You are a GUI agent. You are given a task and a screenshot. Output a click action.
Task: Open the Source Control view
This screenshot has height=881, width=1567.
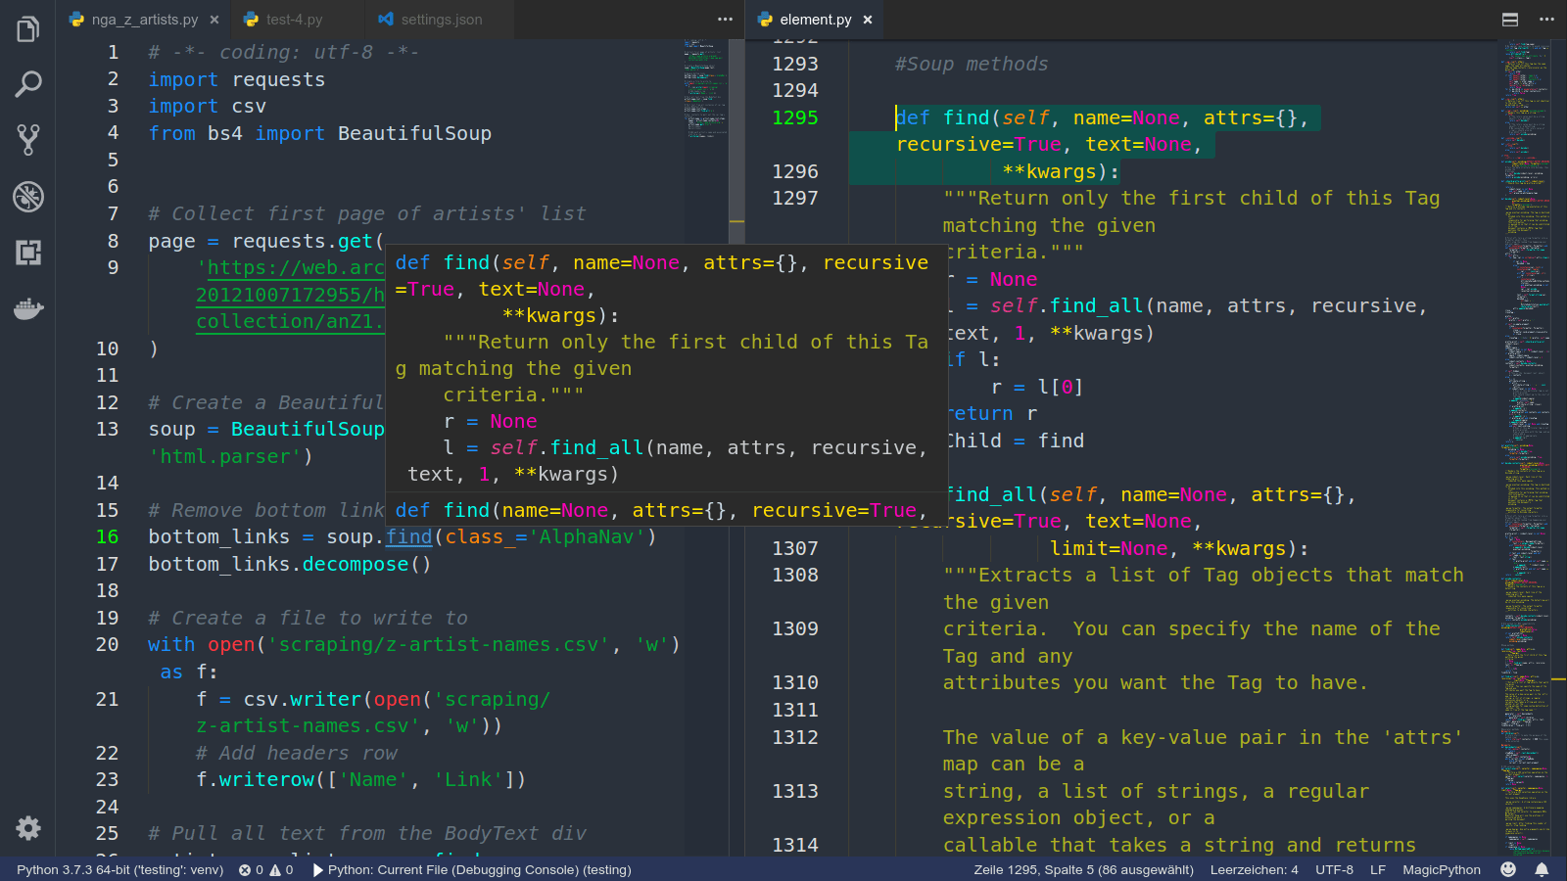click(x=28, y=140)
